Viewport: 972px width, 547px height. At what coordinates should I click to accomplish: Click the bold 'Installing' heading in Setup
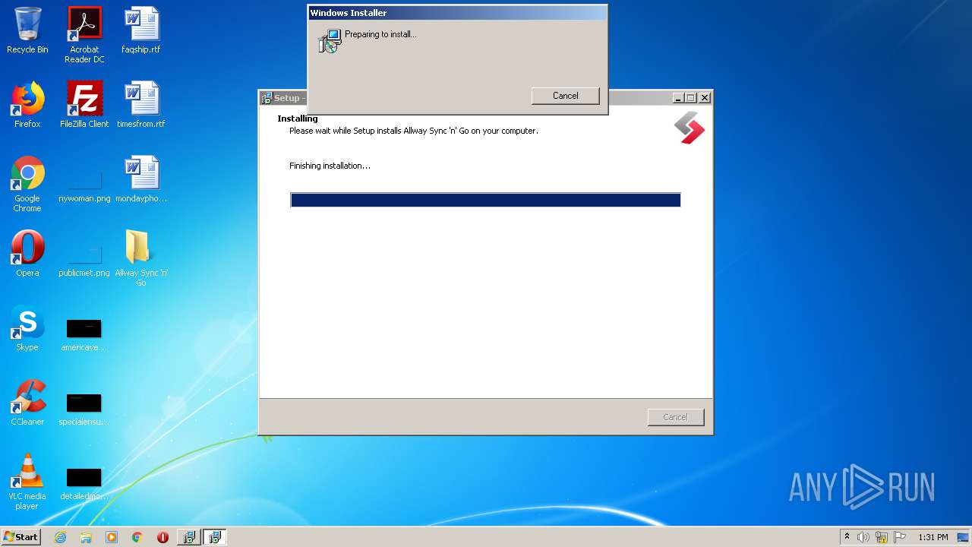pyautogui.click(x=298, y=119)
